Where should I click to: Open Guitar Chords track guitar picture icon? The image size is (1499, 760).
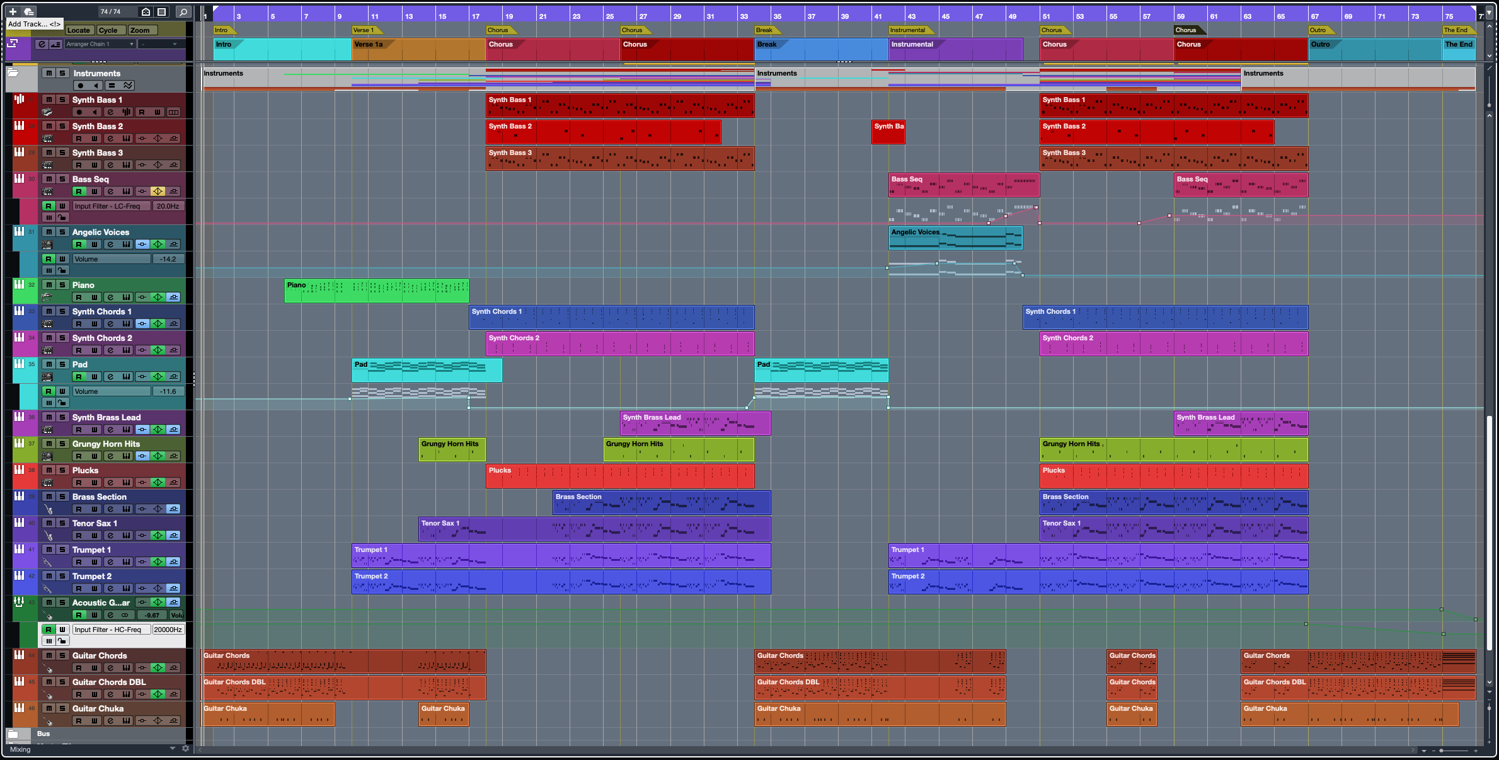[47, 668]
